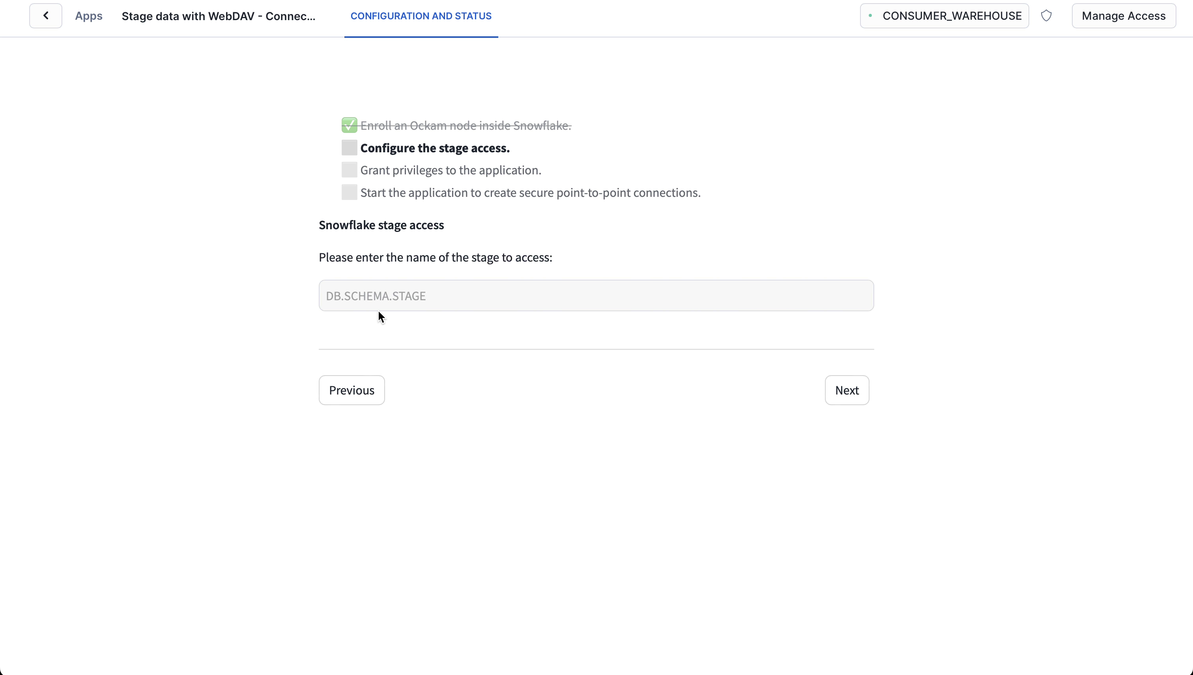
Task: Click 'Enroll an Ockam node inside Snowflake.' text
Action: pos(466,125)
